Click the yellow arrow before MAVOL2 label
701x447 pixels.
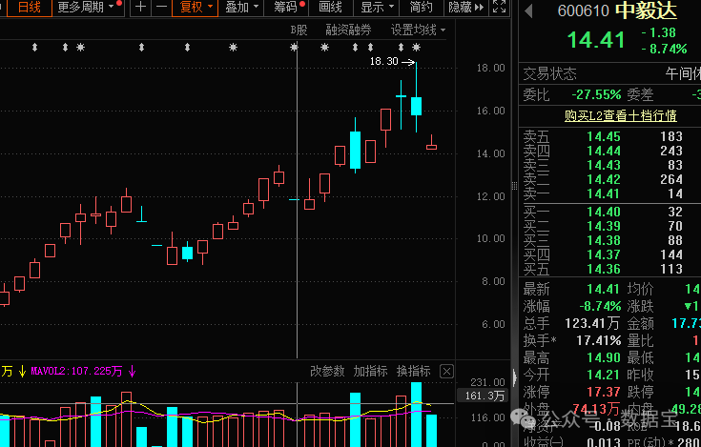22,371
